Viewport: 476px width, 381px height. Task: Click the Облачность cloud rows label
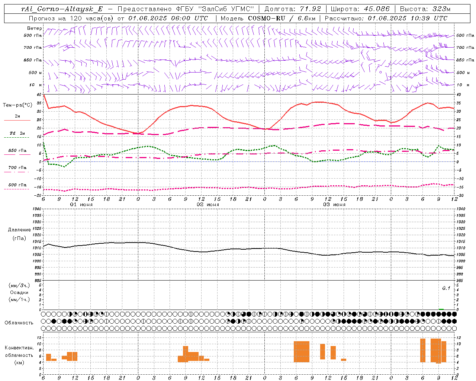point(19,323)
